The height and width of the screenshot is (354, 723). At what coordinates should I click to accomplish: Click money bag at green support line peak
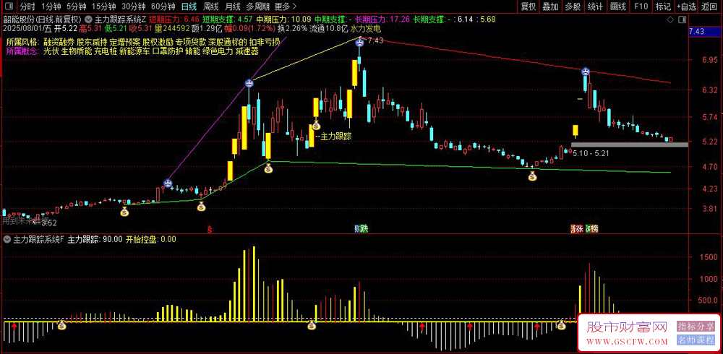pos(268,168)
